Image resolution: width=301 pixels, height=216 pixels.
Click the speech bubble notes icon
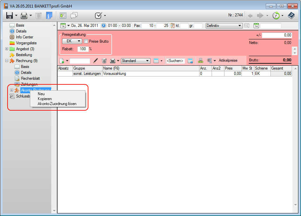(x=74, y=15)
